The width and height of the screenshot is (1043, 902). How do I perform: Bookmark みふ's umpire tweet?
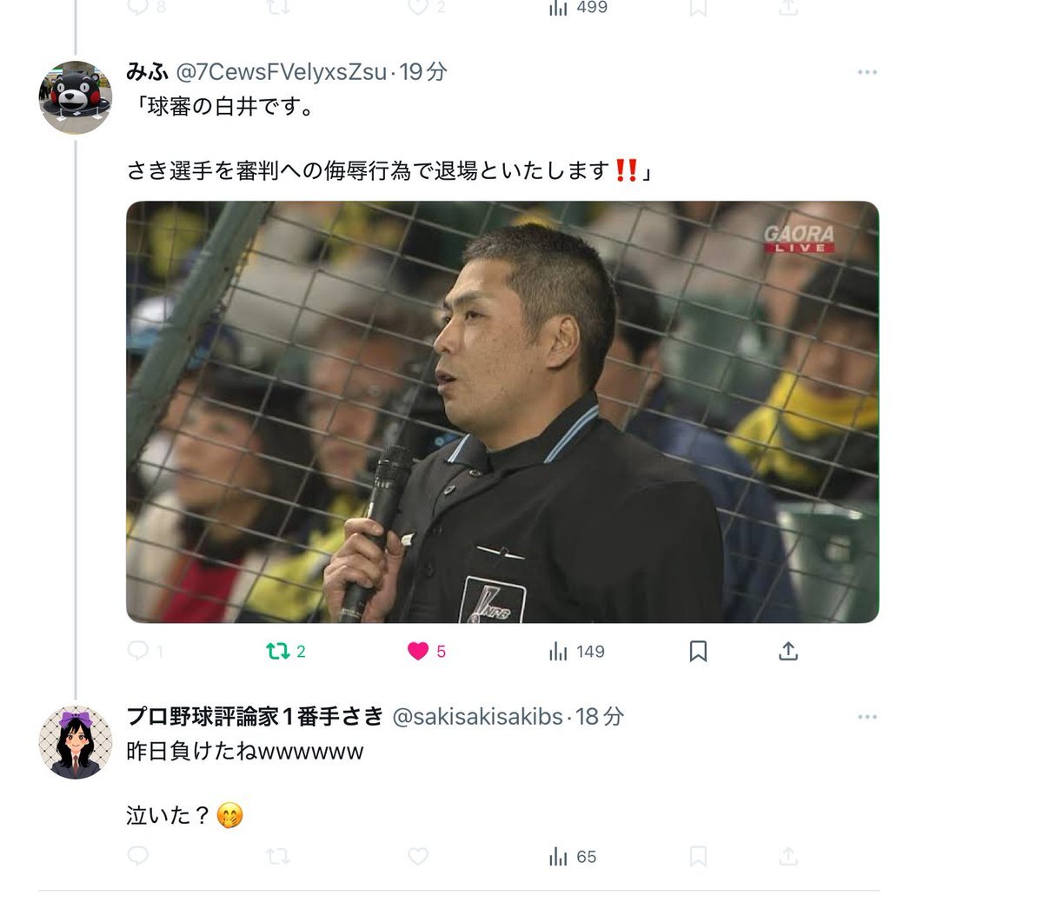click(698, 651)
